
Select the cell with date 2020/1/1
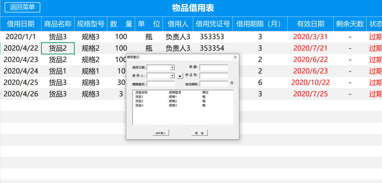(21, 37)
